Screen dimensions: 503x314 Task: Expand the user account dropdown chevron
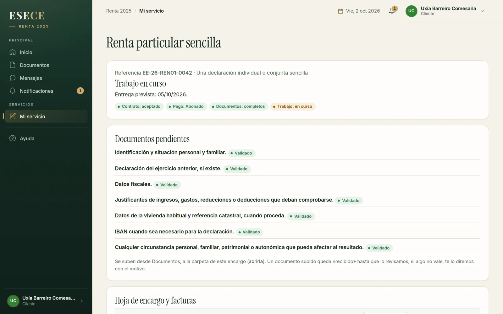(x=482, y=11)
